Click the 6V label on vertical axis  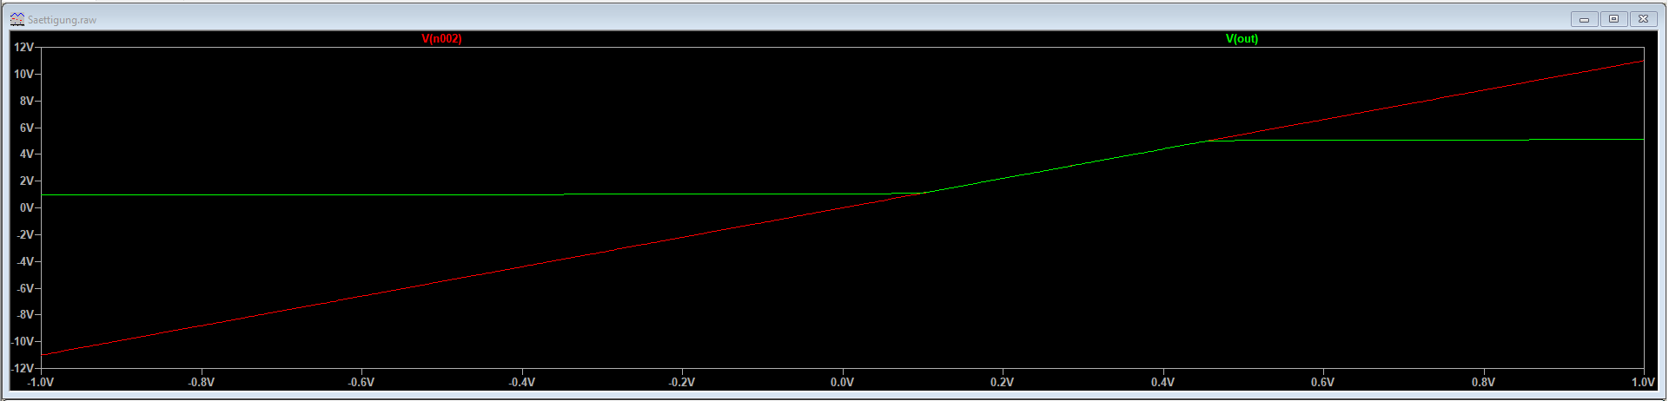point(27,128)
